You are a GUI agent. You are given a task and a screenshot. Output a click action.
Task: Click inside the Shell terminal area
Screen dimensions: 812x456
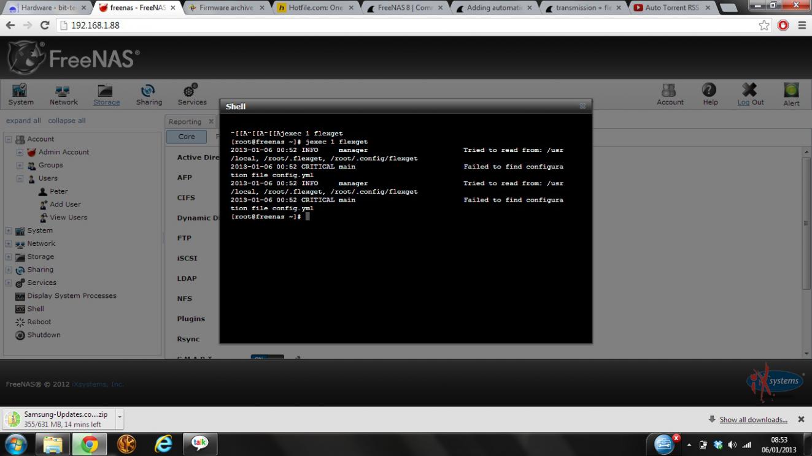[406, 228]
